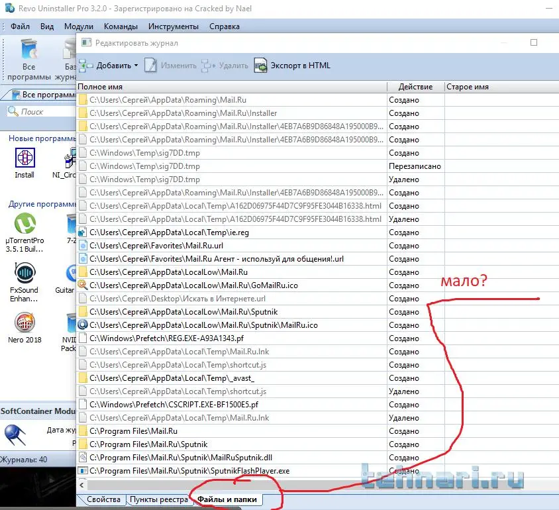Open the Файл menu
This screenshot has width=559, height=510.
pos(20,26)
